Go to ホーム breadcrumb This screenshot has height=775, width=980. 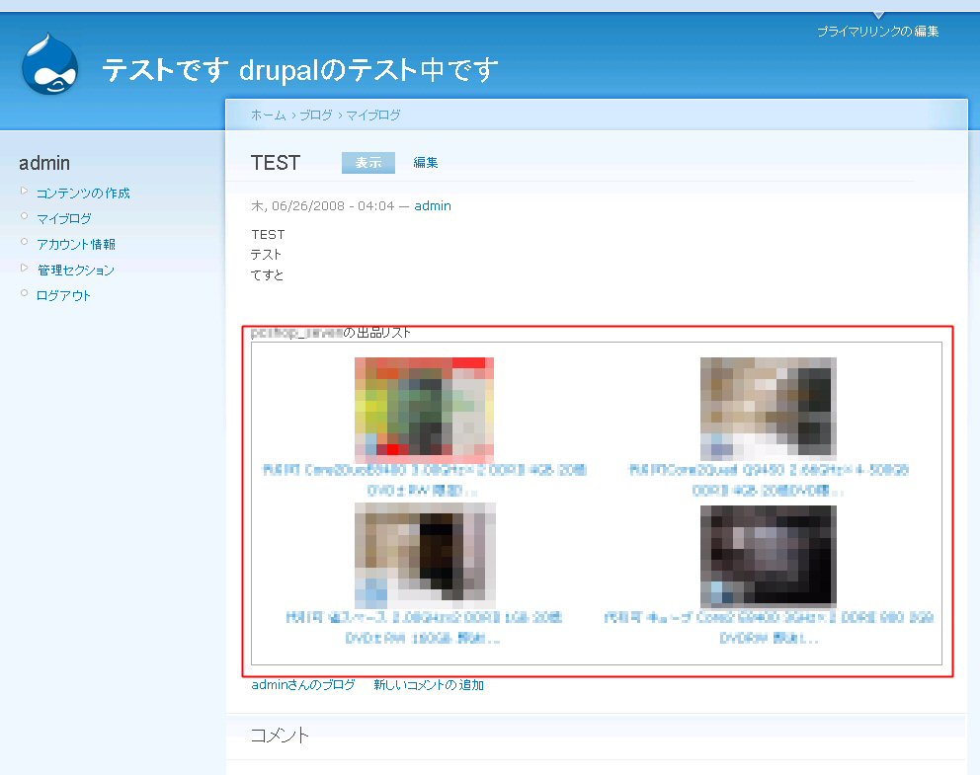(268, 115)
